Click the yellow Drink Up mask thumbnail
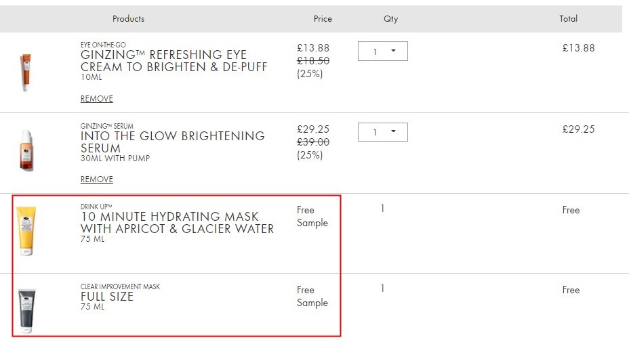Viewport: 629px width, 361px height. click(26, 231)
